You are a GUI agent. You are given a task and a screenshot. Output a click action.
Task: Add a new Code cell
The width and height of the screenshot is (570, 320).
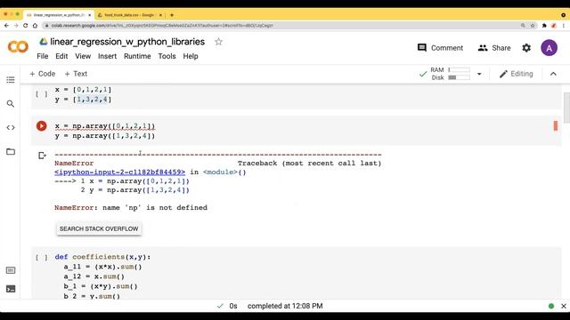coord(43,74)
